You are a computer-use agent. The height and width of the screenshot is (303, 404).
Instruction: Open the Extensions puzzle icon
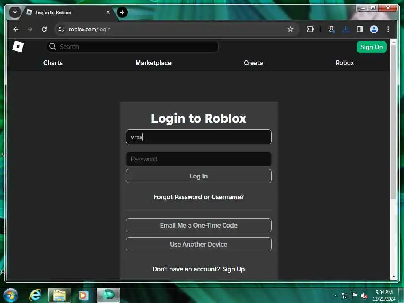tap(310, 29)
